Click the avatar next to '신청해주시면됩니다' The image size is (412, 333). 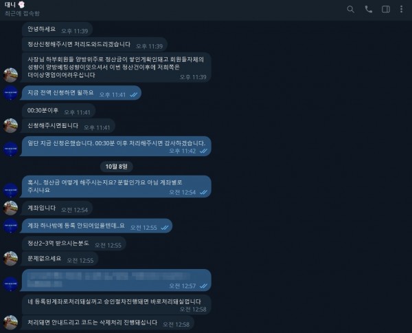click(10, 126)
